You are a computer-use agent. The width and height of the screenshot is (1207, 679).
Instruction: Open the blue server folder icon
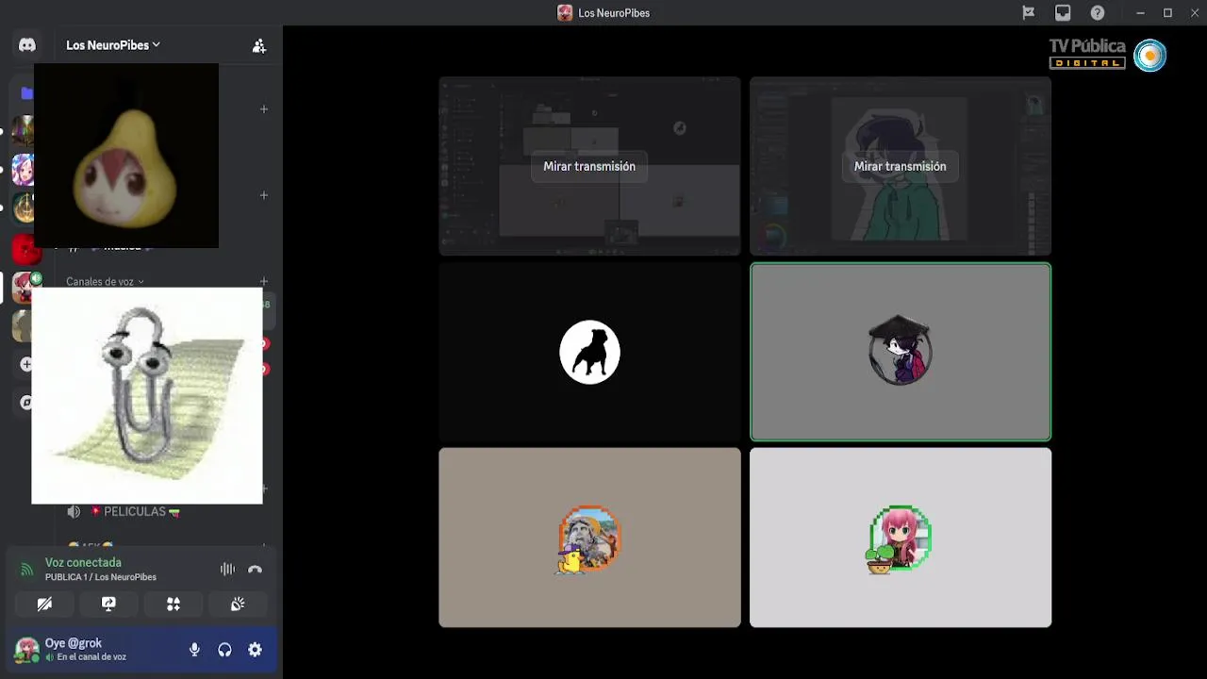click(26, 92)
